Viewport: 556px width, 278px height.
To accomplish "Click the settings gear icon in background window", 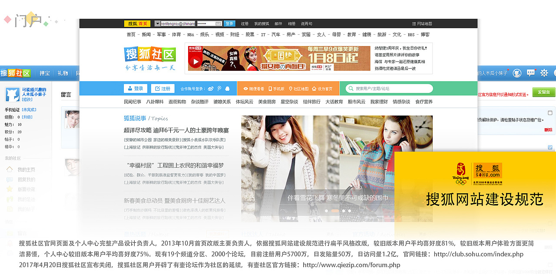I will click(x=544, y=73).
